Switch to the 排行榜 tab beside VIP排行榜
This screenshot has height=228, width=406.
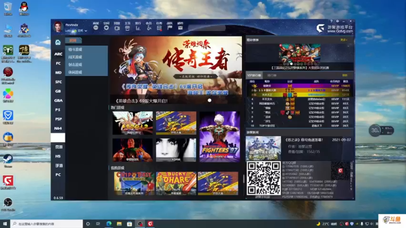(x=272, y=75)
